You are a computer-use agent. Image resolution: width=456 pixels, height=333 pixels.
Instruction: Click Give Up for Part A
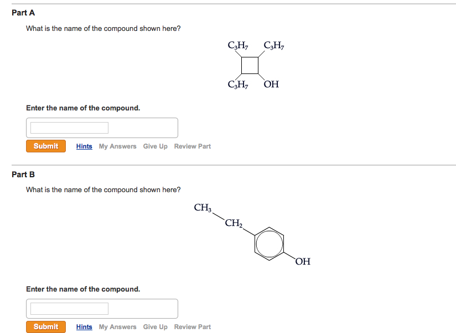155,146
